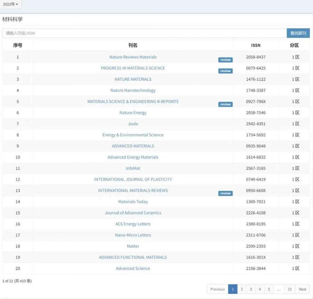This screenshot has width=313, height=299.
Task: Click the 序号 column header
Action: [x=18, y=45]
